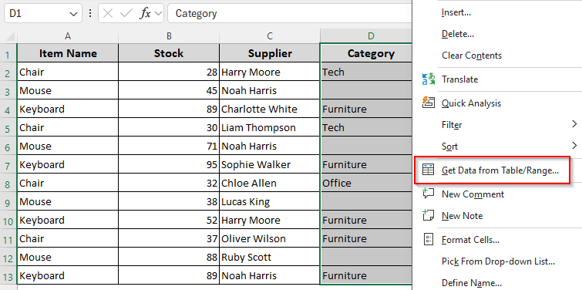The image size is (582, 290).
Task: Select column A header
Action: click(x=68, y=36)
